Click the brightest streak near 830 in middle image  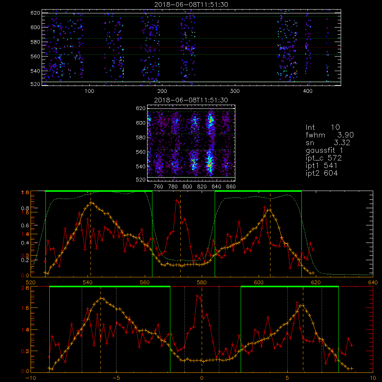pos(210,144)
